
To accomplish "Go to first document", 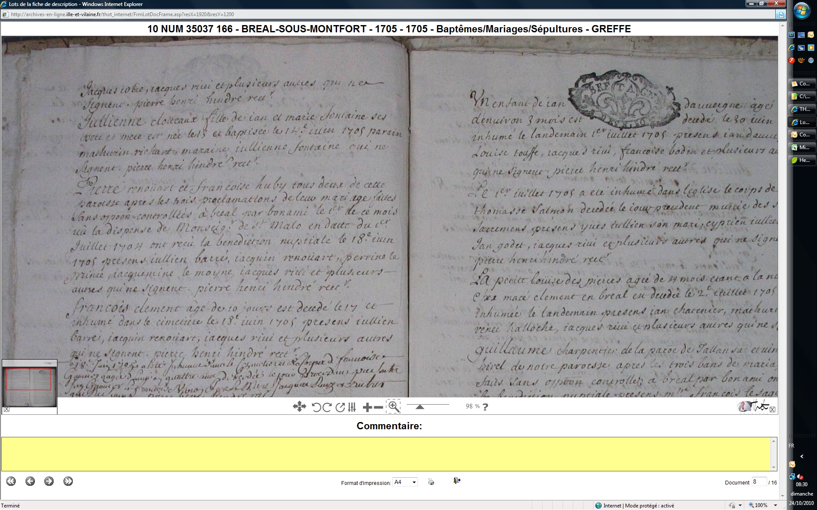I will [11, 481].
